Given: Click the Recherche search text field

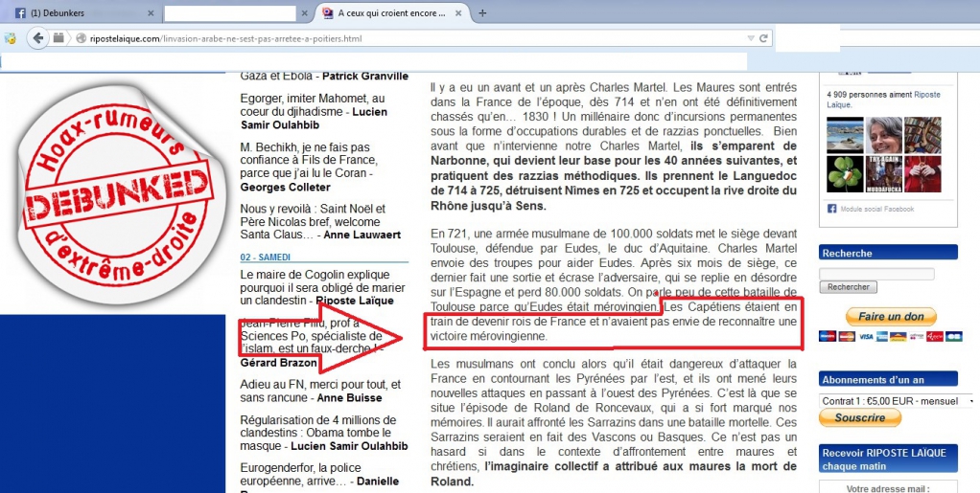Looking at the screenshot, I should (x=876, y=274).
